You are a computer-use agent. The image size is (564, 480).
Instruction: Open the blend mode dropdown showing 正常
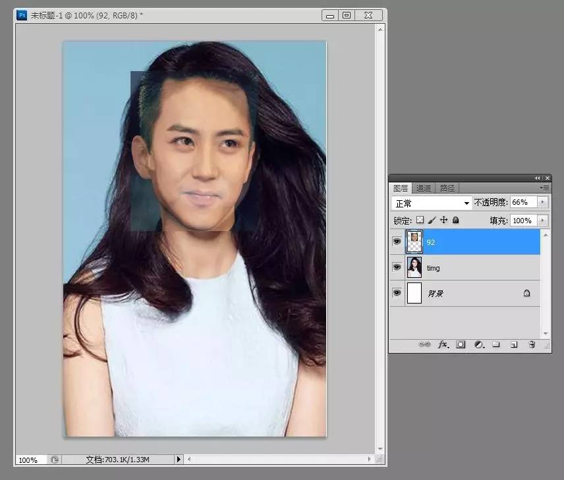[x=432, y=203]
